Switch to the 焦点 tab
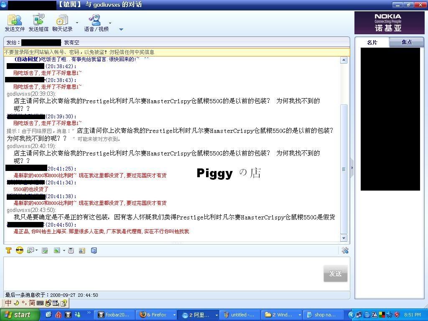 tap(407, 42)
